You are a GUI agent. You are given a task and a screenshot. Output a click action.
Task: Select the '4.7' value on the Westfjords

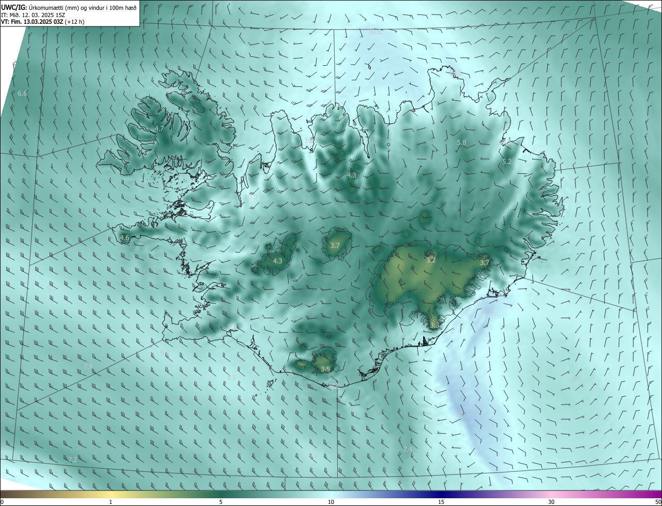[x=159, y=128]
